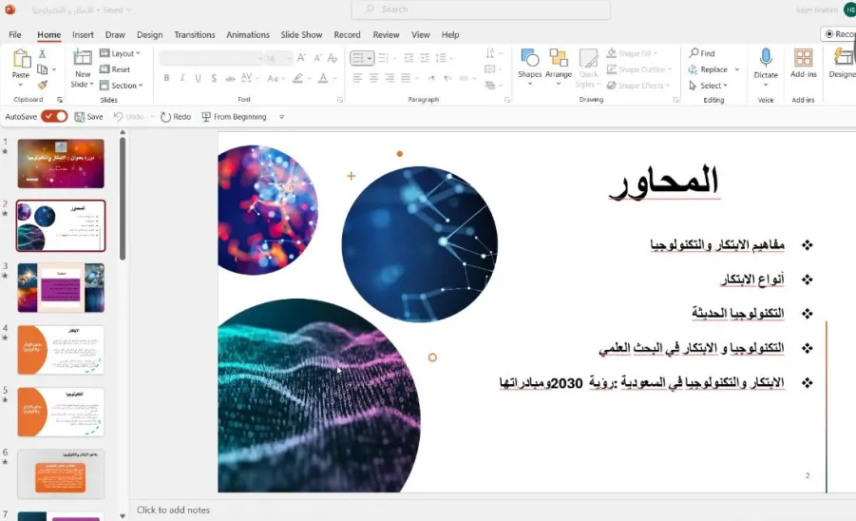Viewport: 856px width, 521px height.
Task: Click the Increase List Level indent icon
Action: [x=424, y=57]
